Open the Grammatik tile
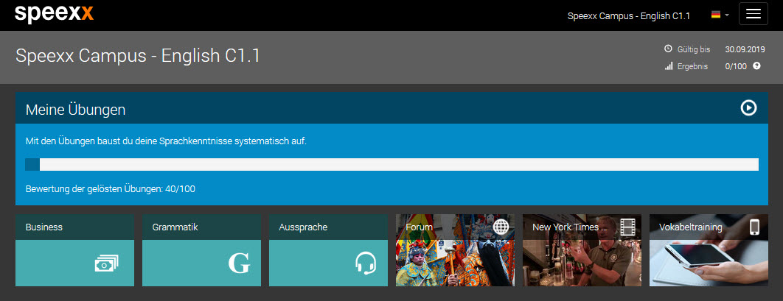The image size is (783, 301). 202,250
